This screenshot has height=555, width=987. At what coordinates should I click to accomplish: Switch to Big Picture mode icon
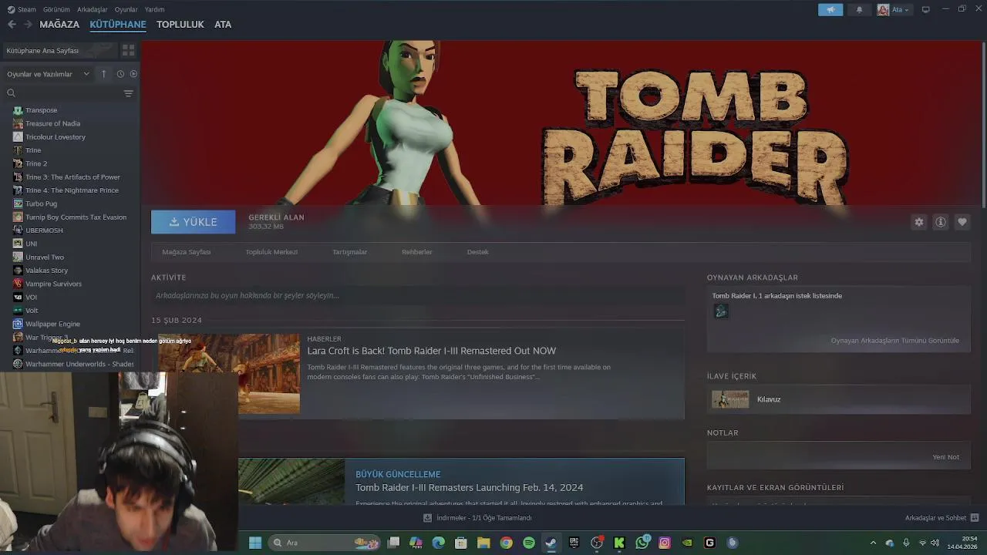point(926,9)
